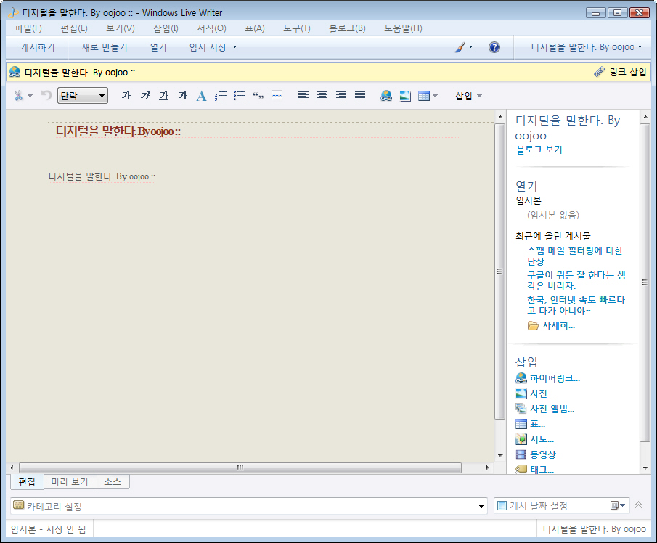
Task: Click the collapse double-chevron icon at bottom right
Action: pos(639,505)
